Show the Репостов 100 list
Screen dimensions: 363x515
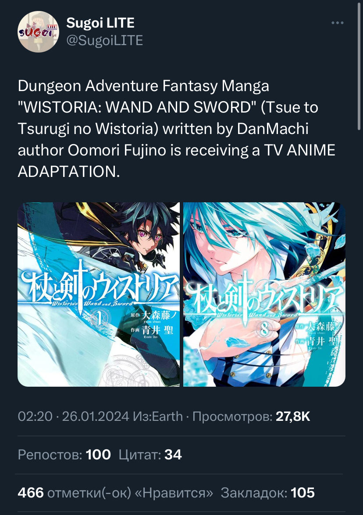(x=64, y=455)
